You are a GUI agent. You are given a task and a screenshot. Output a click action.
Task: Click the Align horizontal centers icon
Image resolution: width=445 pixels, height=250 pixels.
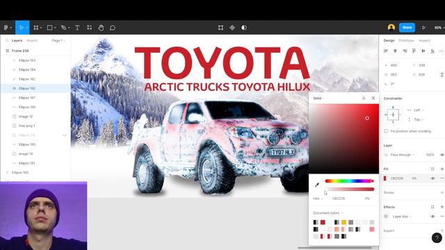pos(395,51)
